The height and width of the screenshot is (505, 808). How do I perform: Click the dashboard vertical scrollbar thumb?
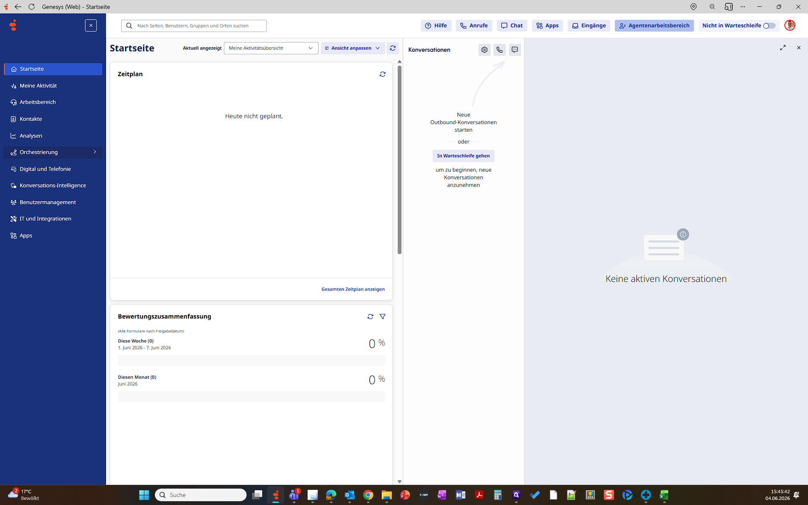coord(399,160)
